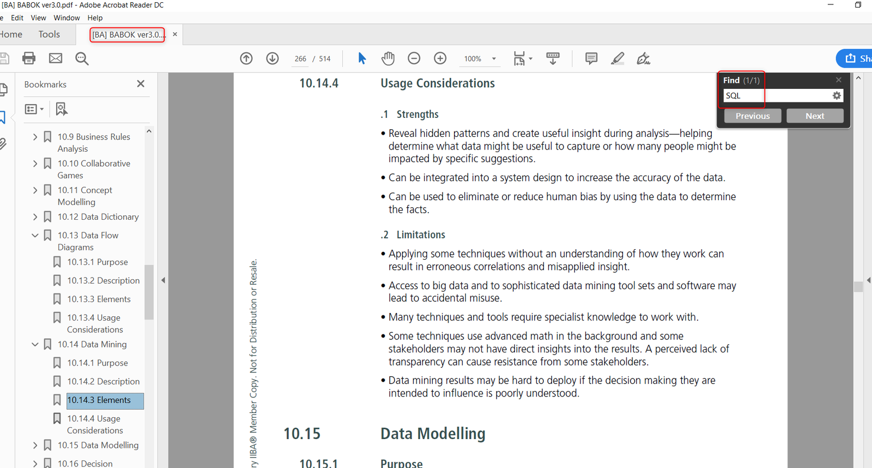Go to previous page arrow
This screenshot has width=872, height=468.
pyautogui.click(x=246, y=58)
